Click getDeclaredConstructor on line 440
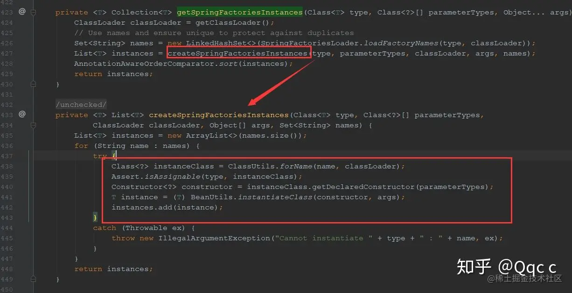 pyautogui.click(x=363, y=187)
